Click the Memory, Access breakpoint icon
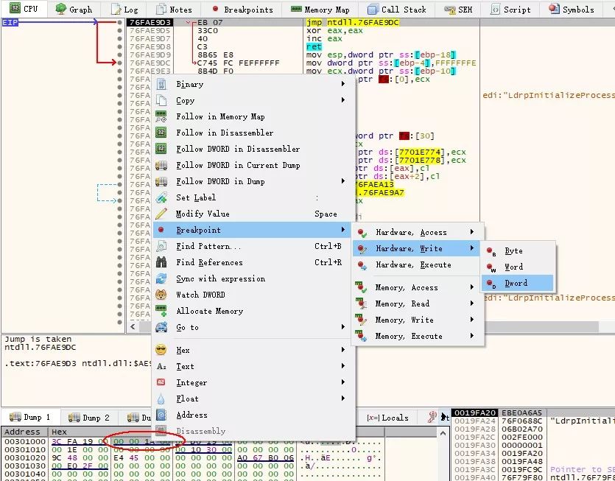The height and width of the screenshot is (481, 615). [361, 287]
